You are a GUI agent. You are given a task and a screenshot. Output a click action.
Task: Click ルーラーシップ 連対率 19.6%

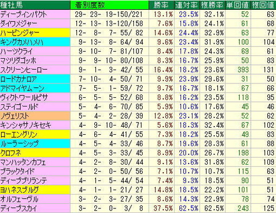[189, 143]
